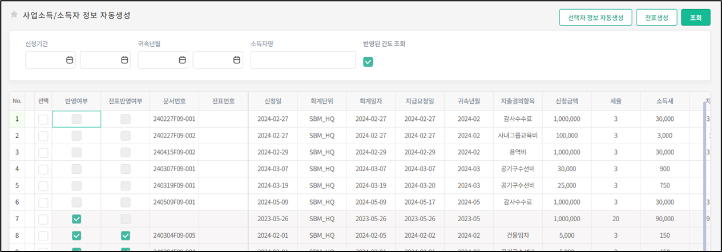Click the 조회 search button
Viewport: 722px width, 252px height.
(695, 18)
